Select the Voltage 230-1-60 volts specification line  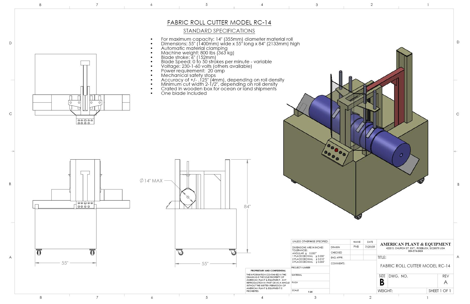tap(206, 66)
